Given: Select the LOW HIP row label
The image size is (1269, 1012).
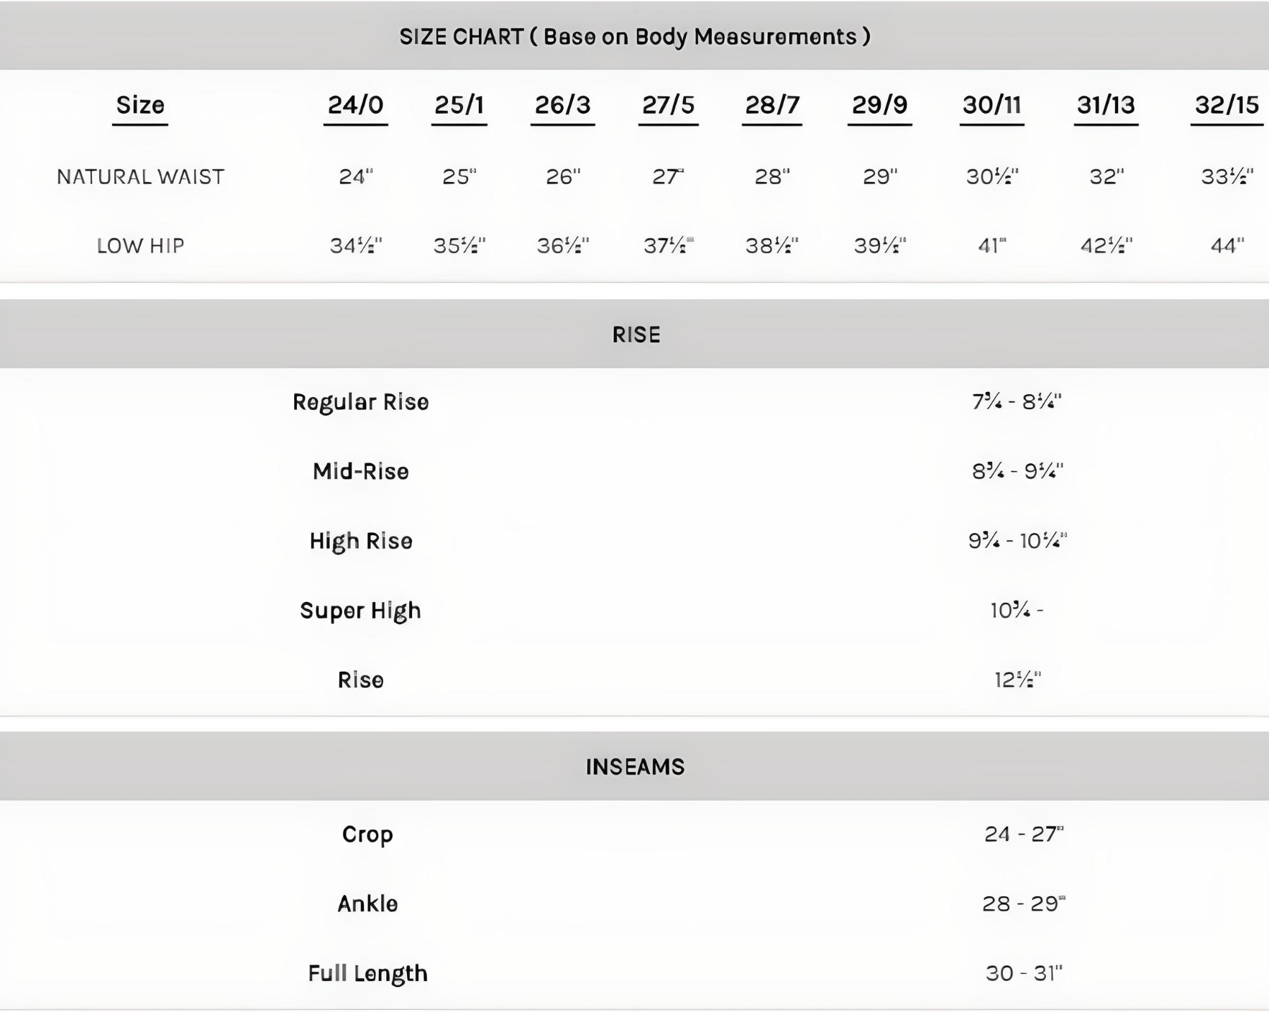Looking at the screenshot, I should tap(140, 246).
